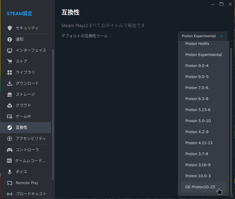This screenshot has width=235, height=199.
Task: Click the controller gamepad icon
Action: click(x=10, y=149)
